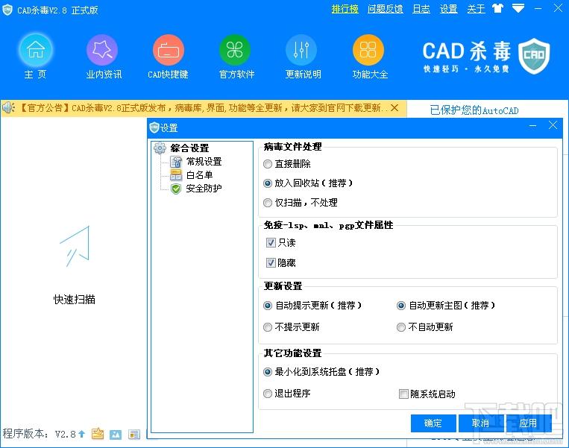Select 不自动更新 radio option
The width and height of the screenshot is (569, 448).
point(401,327)
